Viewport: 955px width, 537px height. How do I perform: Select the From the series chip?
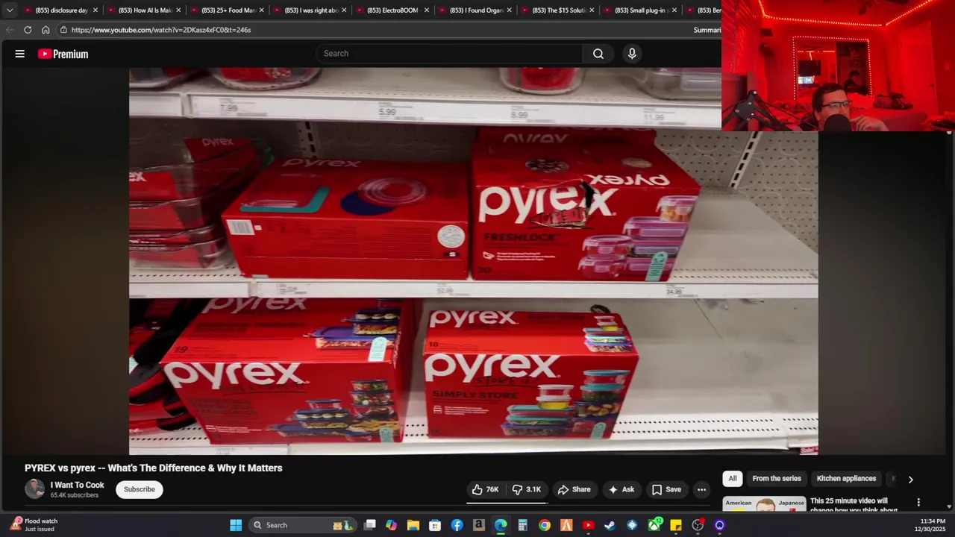(777, 479)
